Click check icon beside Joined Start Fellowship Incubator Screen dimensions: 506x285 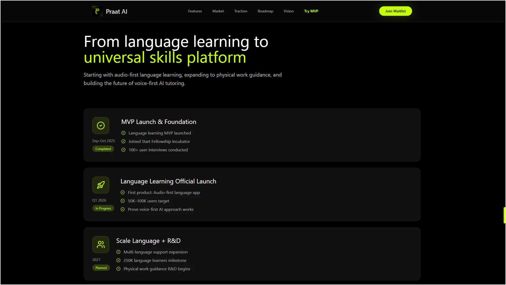[123, 142]
